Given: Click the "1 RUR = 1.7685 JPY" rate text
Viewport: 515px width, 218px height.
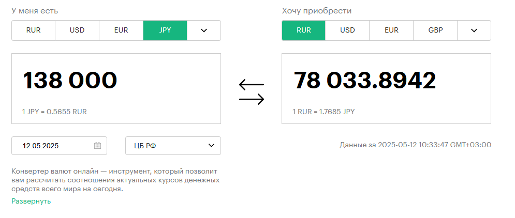Looking at the screenshot, I should (x=323, y=112).
